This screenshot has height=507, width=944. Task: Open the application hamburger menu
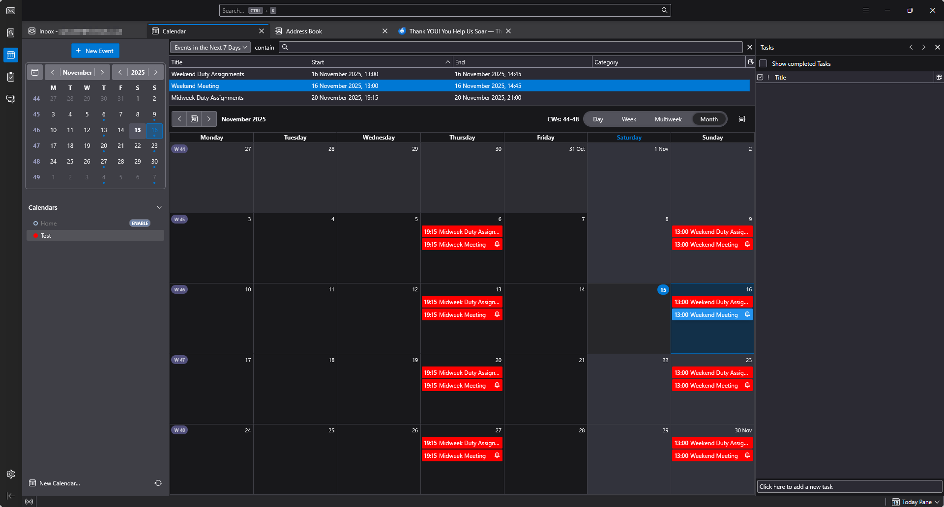[x=866, y=10]
